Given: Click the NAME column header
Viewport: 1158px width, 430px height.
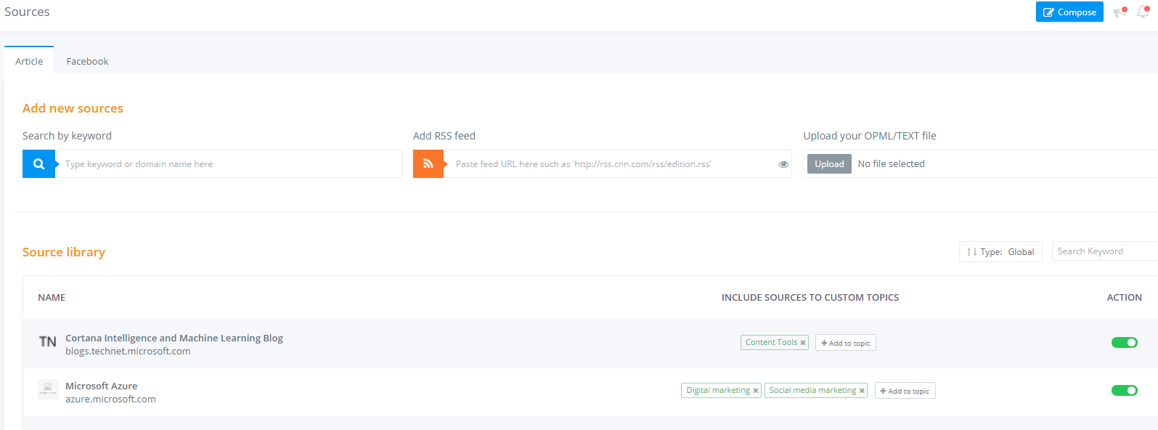Looking at the screenshot, I should 52,297.
